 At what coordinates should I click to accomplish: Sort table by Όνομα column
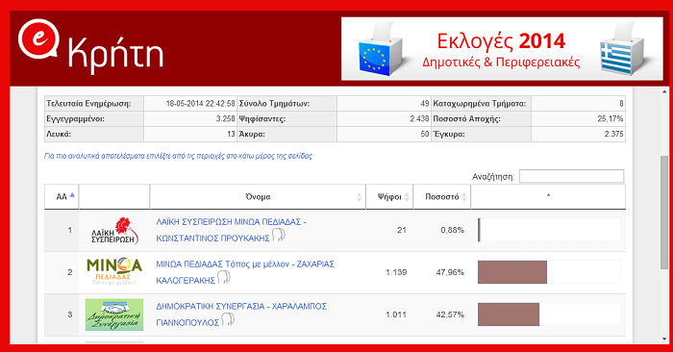(x=258, y=196)
